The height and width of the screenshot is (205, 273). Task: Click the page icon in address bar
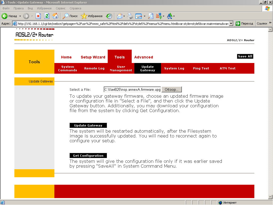click(x=15, y=23)
